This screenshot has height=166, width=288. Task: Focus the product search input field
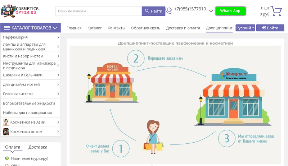pyautogui.click(x=99, y=11)
